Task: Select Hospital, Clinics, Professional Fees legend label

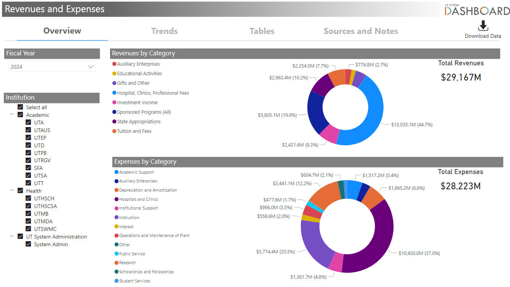Action: tap(153, 93)
